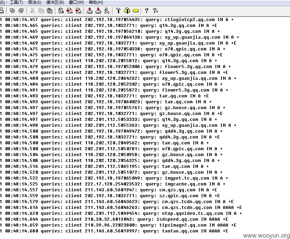Open the 工具(T) menu

point(16,2)
